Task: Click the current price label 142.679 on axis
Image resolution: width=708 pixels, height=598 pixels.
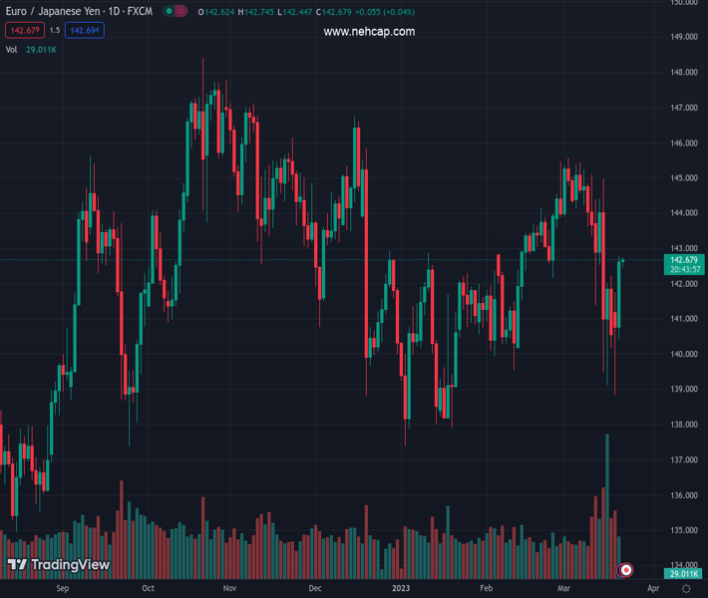Action: coord(686,260)
